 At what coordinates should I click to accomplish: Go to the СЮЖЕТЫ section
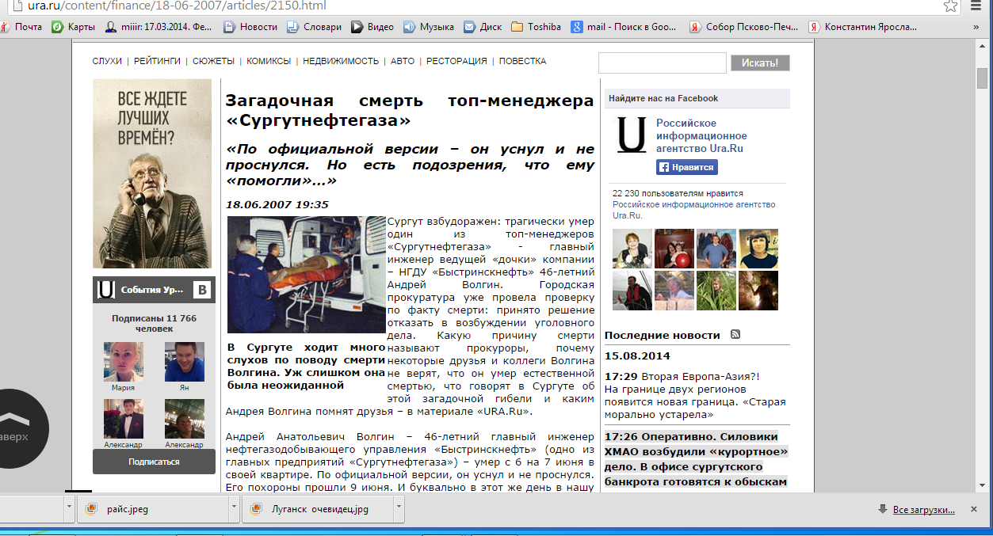[x=213, y=61]
